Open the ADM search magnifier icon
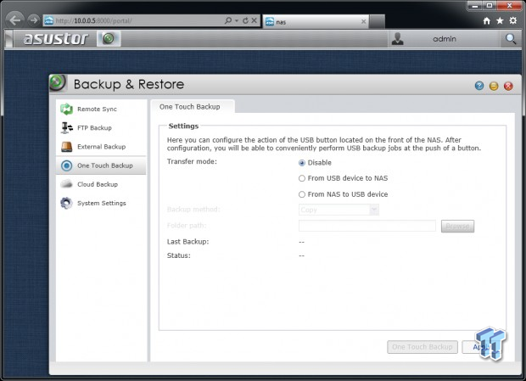This screenshot has width=526, height=381. 511,39
